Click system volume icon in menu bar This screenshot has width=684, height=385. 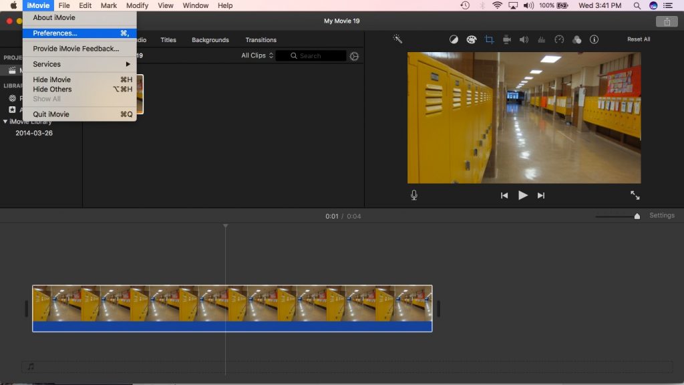[x=528, y=5]
